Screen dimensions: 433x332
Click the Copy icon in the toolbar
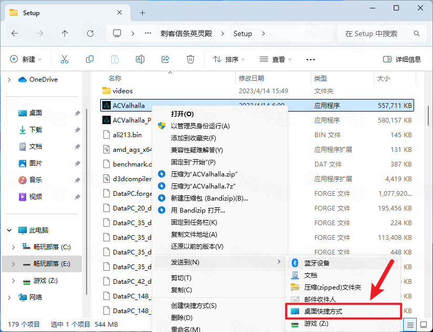tap(90, 59)
